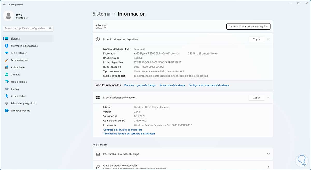The width and height of the screenshot is (311, 170).
Task: Collapse Especificaciones del dispositivo section
Action: pos(268,40)
